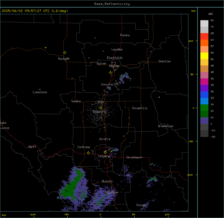Click the 39 dBZ purple legend swatch

tap(204, 88)
